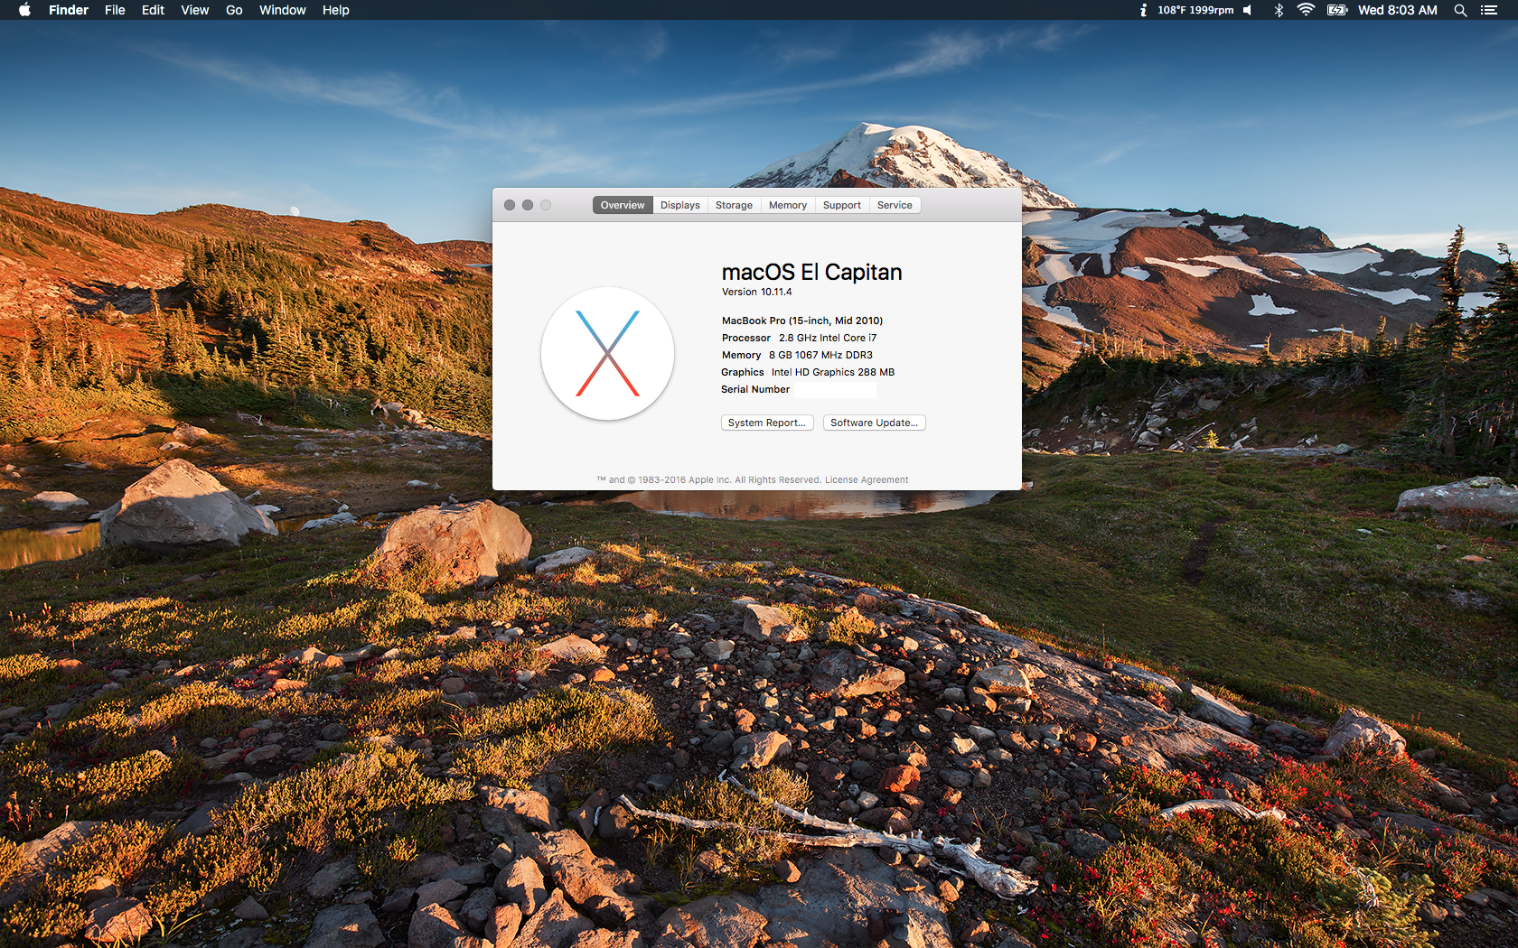Image resolution: width=1518 pixels, height=948 pixels.
Task: Click the macOS El Capitan title
Action: 811,272
